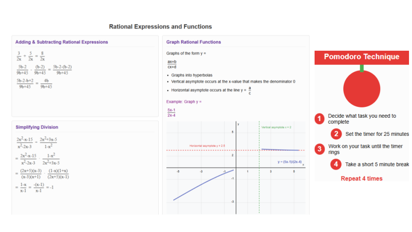Click the Vertical asymptote x = 2 label
The width and height of the screenshot is (412, 232).
276,127
